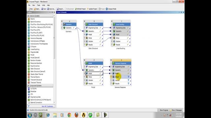This screenshot has height=118, width=211.
Task: Click the Show 2 Messages button
Action: click(x=176, y=110)
